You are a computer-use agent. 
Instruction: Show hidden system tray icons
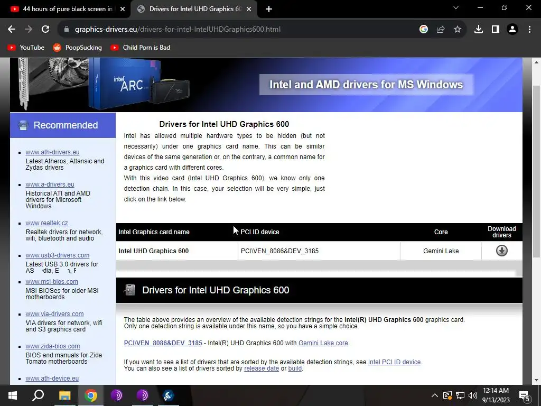(x=435, y=395)
